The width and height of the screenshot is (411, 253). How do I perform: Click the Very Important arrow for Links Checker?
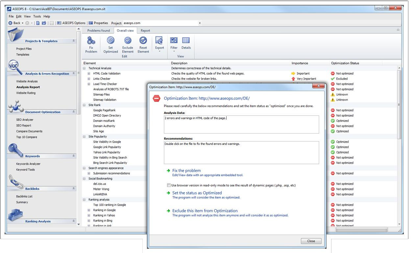coord(293,79)
